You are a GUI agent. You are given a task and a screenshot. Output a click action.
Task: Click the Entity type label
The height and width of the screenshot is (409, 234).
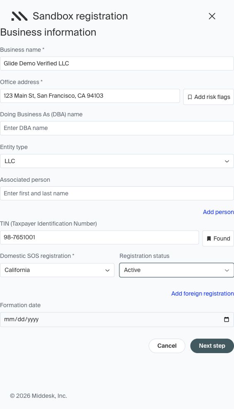pyautogui.click(x=14, y=147)
